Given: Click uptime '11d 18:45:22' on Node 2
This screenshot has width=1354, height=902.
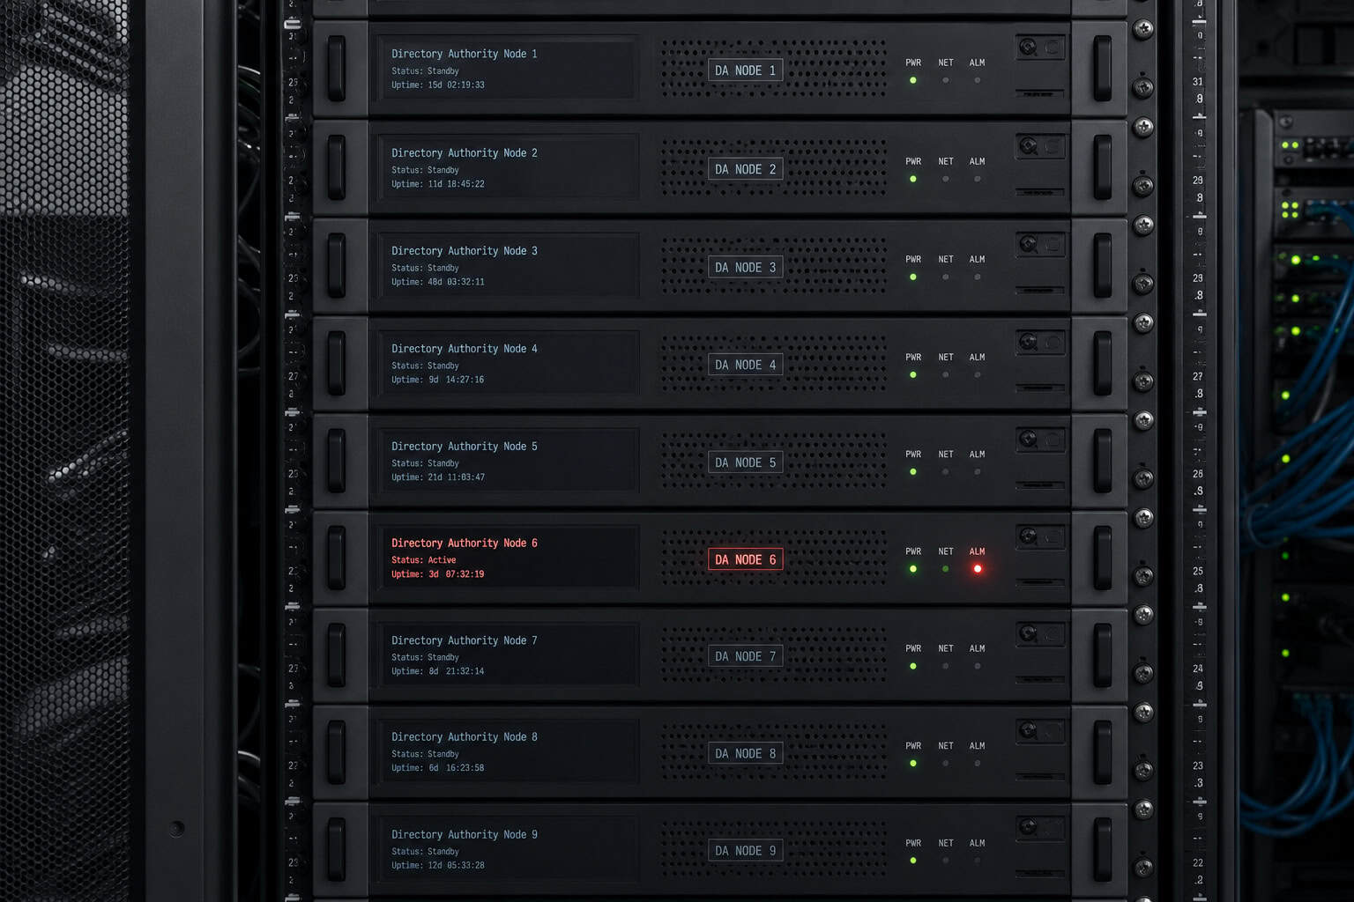Looking at the screenshot, I should pos(456,184).
